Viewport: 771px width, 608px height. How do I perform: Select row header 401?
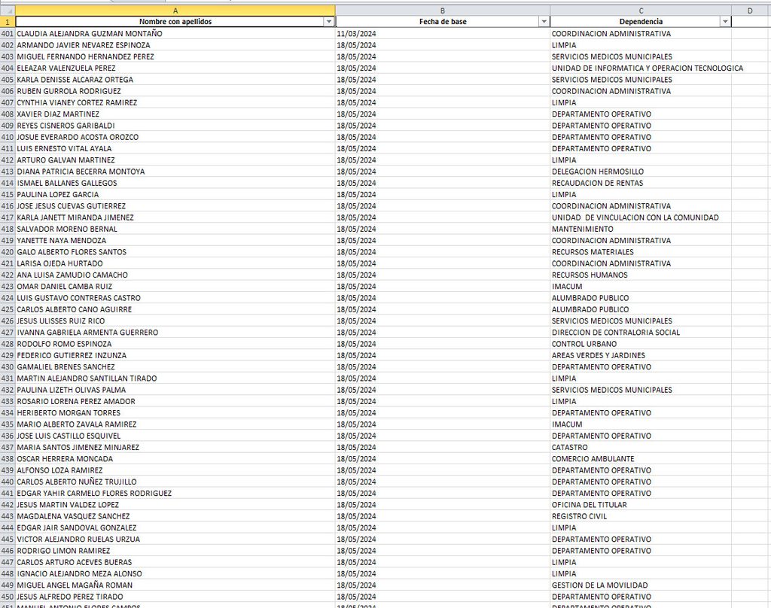click(x=8, y=33)
